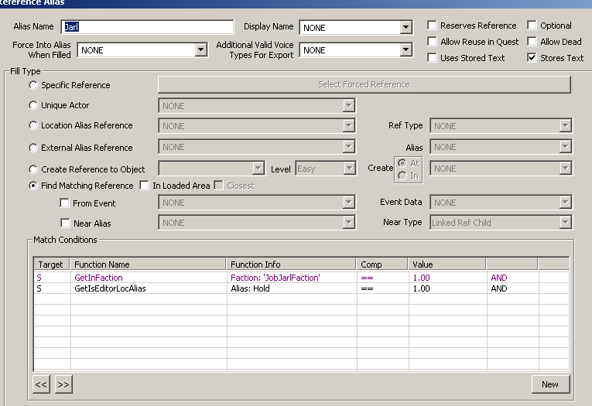Select Create Reference to Object option
This screenshot has height=406, width=592.
(33, 169)
